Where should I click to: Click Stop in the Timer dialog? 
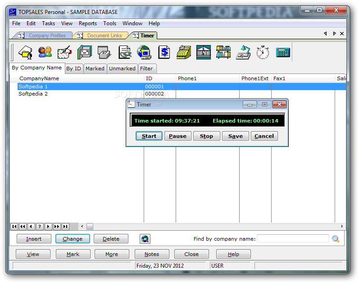206,136
